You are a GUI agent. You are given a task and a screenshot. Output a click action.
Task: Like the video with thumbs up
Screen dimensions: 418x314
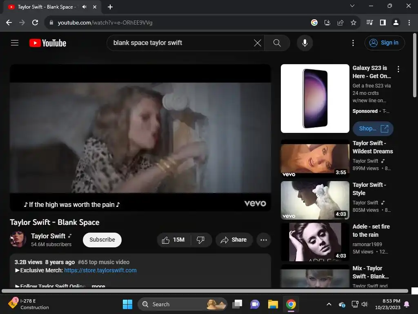point(173,240)
